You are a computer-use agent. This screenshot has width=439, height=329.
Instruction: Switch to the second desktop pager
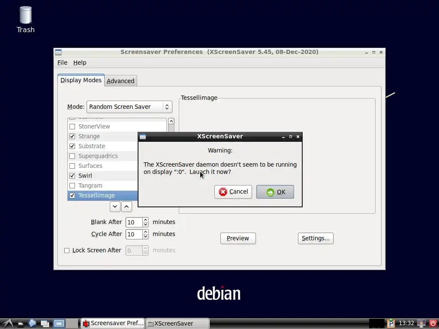[x=72, y=323]
